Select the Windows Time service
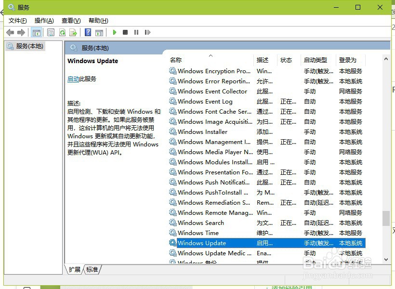This screenshot has width=395, height=289. 267,233
